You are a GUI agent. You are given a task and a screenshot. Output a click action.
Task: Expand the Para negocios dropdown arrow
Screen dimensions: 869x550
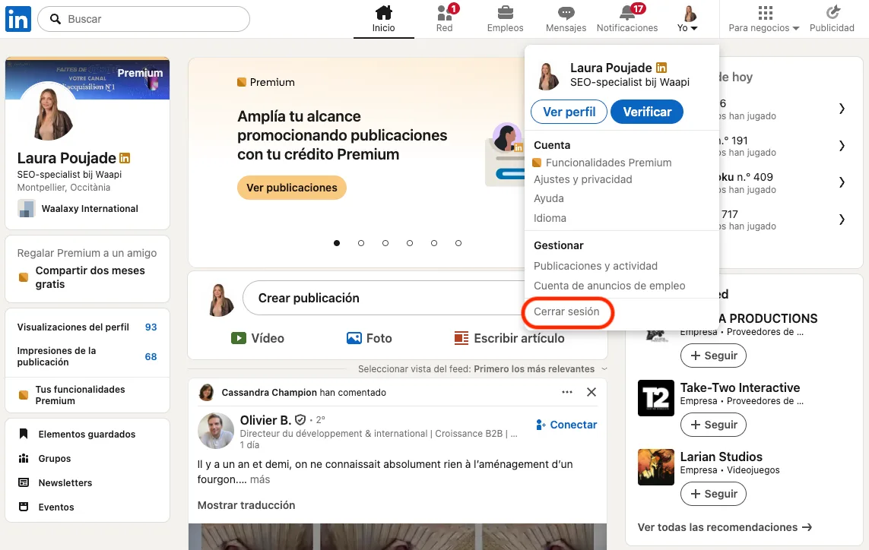coord(796,28)
